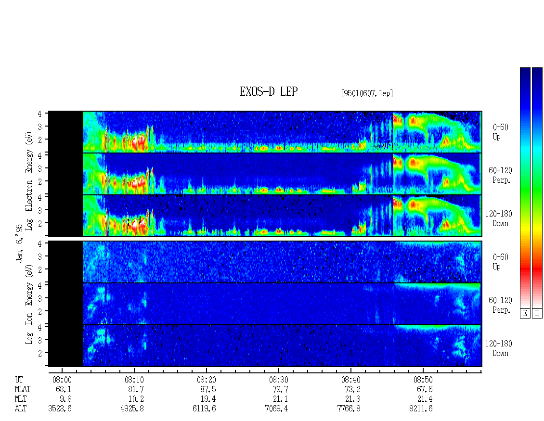The height and width of the screenshot is (421, 544).
Task: Click the boxed E label under the color bar
Action: (x=525, y=313)
